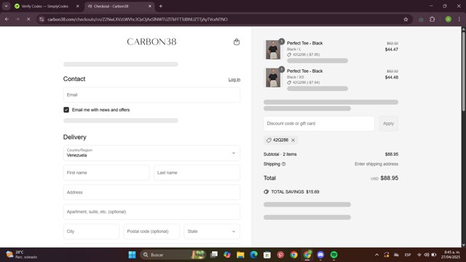The height and width of the screenshot is (262, 466).
Task: Uncheck Email me with news and offers
Action: 66,110
